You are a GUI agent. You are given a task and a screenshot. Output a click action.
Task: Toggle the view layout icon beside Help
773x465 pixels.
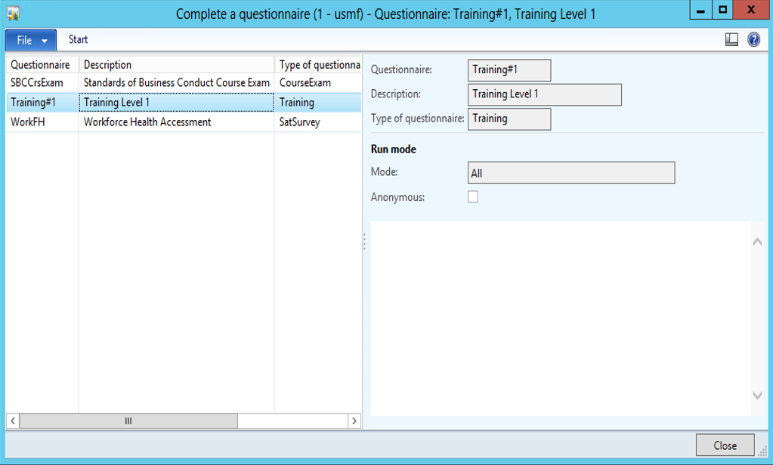point(731,40)
